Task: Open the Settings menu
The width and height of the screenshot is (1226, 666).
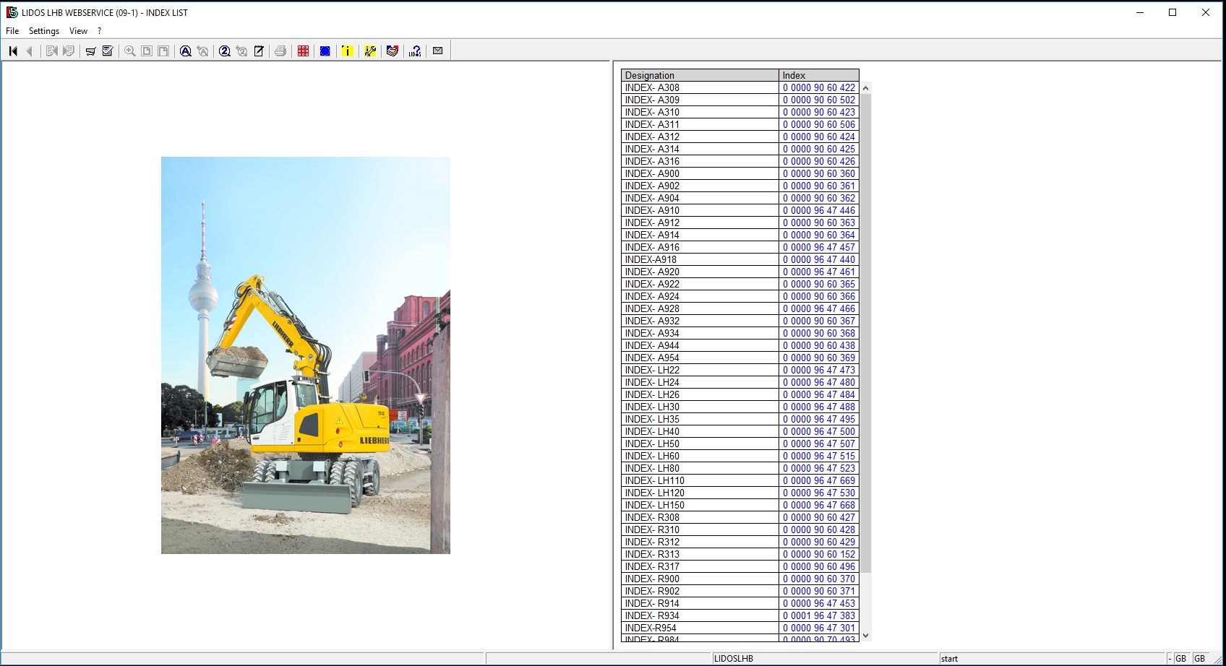Action: pyautogui.click(x=43, y=31)
